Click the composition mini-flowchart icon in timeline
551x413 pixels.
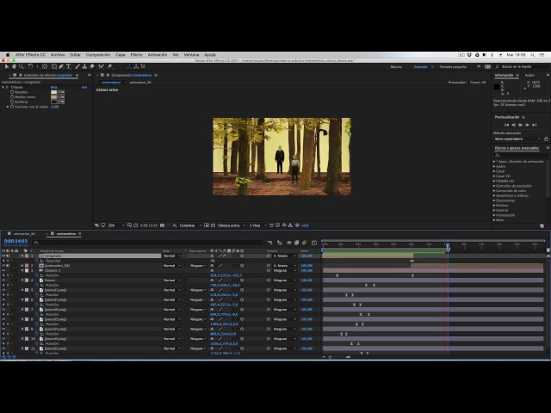click(269, 243)
